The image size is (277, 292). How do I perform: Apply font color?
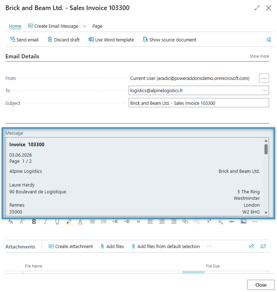pyautogui.click(x=80, y=221)
